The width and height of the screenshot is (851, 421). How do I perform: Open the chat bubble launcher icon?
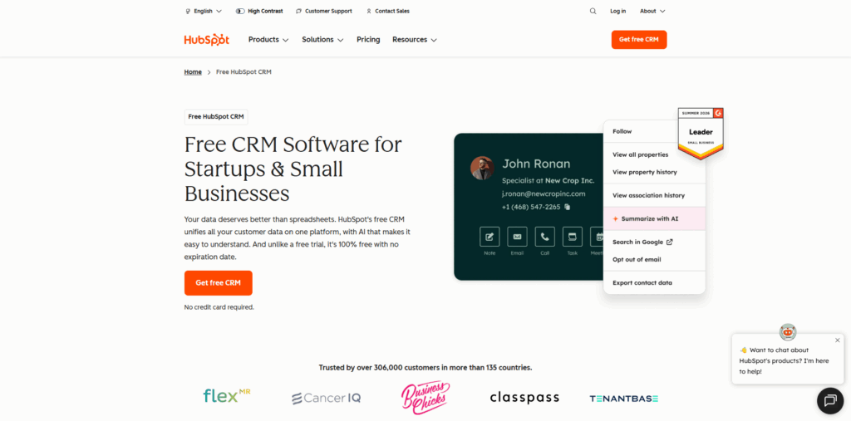(x=830, y=401)
